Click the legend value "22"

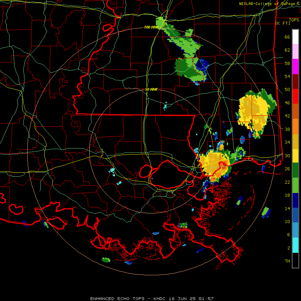pos(287,182)
